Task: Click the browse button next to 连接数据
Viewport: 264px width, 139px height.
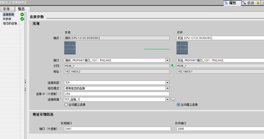Action: pos(173,99)
